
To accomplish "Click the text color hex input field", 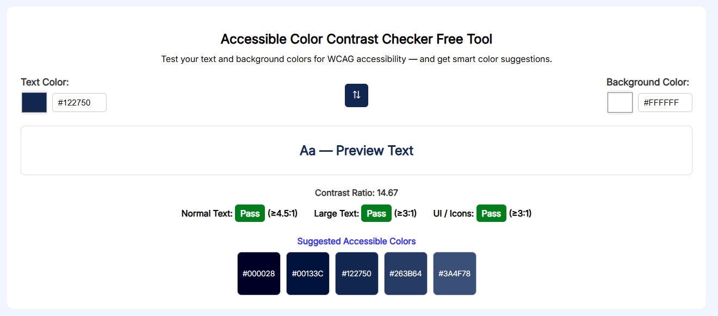I will pos(79,102).
